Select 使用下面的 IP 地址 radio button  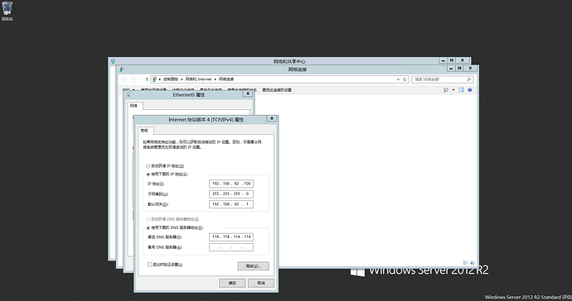click(148, 174)
